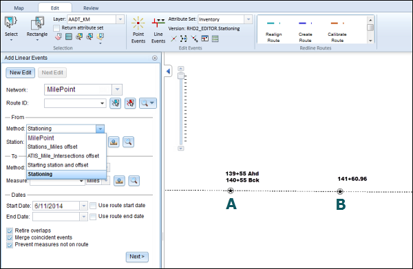Image resolution: width=413 pixels, height=269 pixels.
Task: Click the select-route-on-map icon beside Route ID
Action: (116, 103)
